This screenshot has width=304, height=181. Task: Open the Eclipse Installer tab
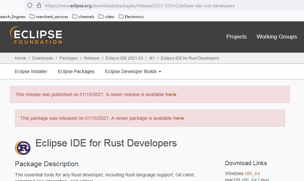(31, 71)
